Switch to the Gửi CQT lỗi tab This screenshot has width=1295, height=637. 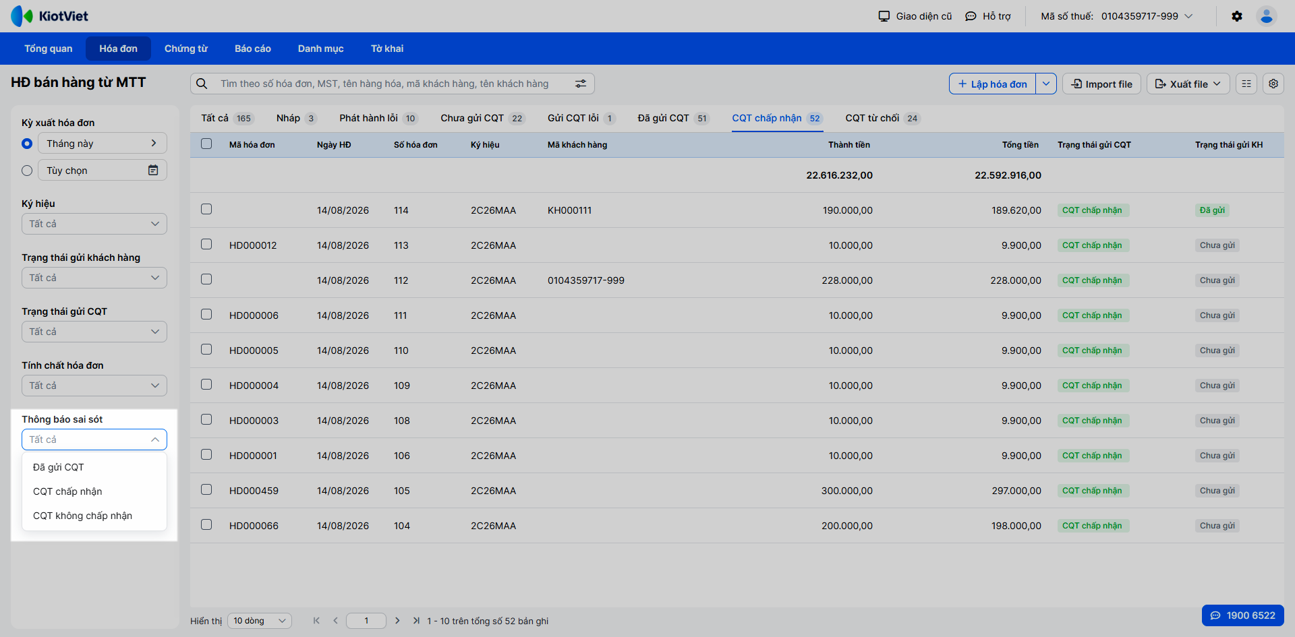(581, 118)
